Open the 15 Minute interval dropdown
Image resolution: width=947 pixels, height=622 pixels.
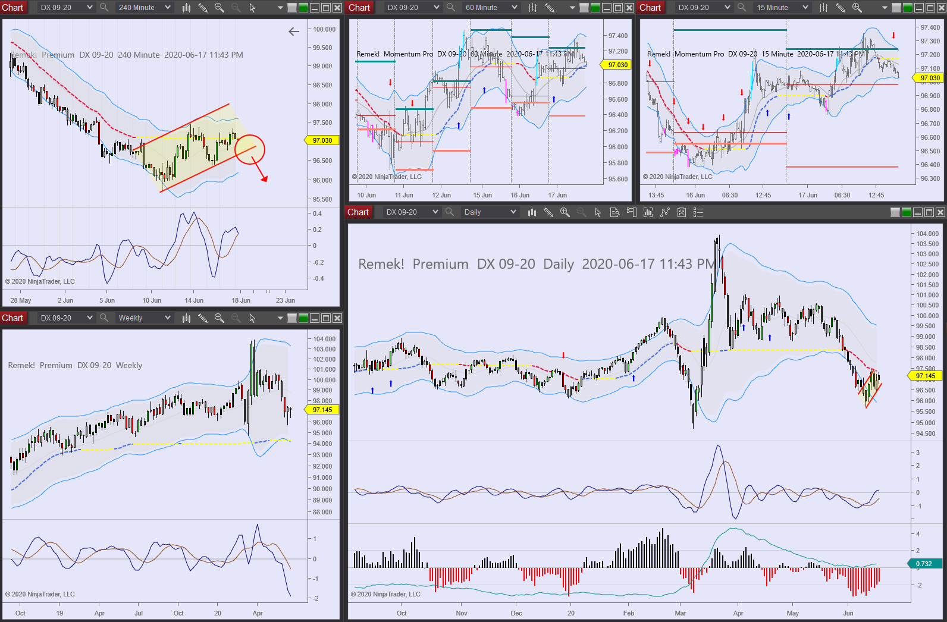[782, 8]
